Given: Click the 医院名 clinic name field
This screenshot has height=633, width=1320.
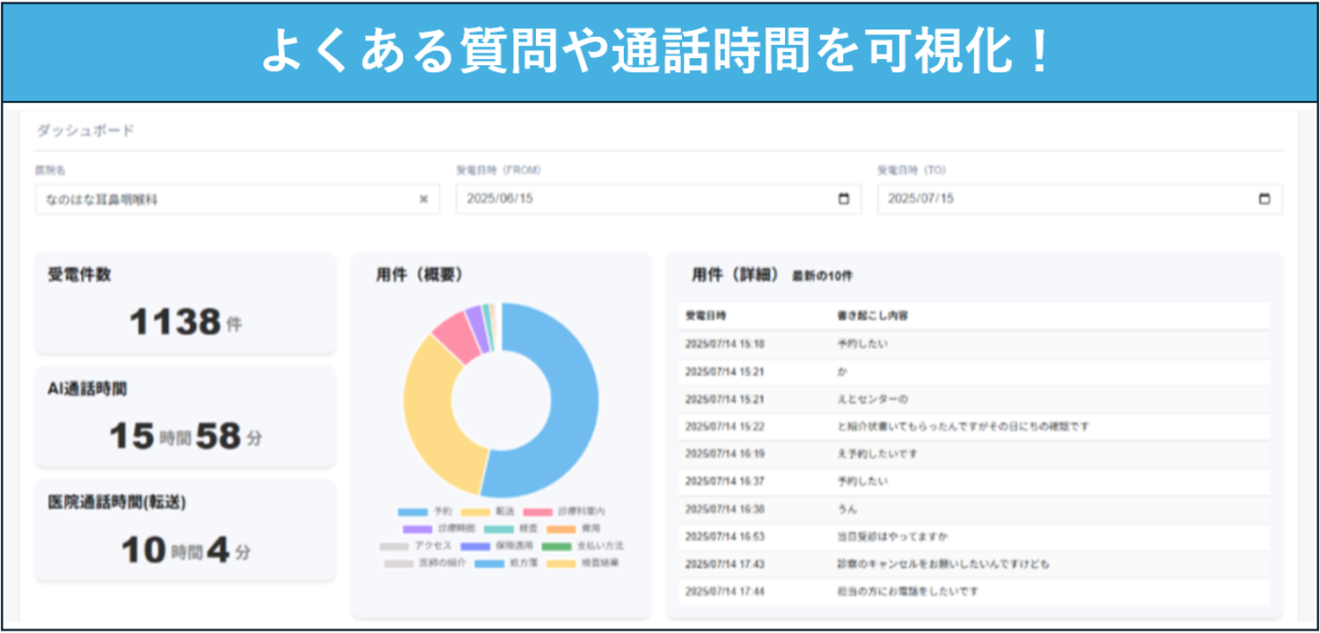Looking at the screenshot, I should (x=237, y=200).
